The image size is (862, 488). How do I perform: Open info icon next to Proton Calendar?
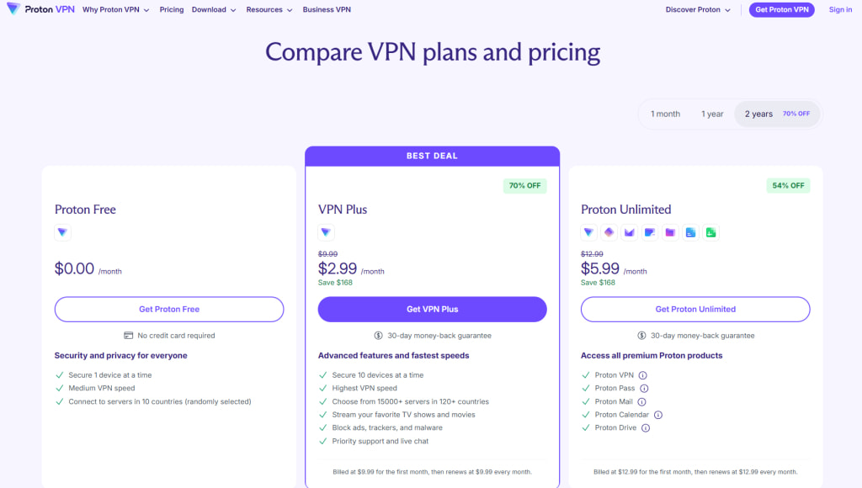tap(658, 415)
